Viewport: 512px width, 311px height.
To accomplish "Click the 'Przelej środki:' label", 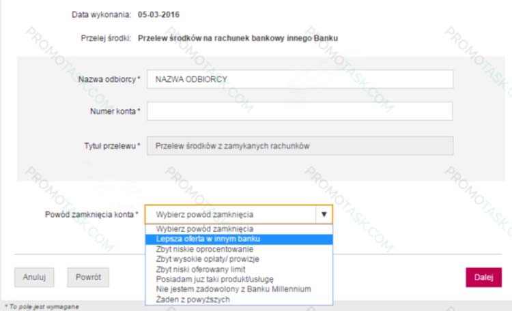I will 106,38.
